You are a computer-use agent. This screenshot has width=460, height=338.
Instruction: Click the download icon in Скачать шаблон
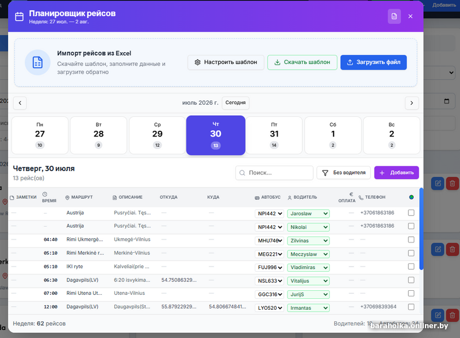click(x=277, y=62)
